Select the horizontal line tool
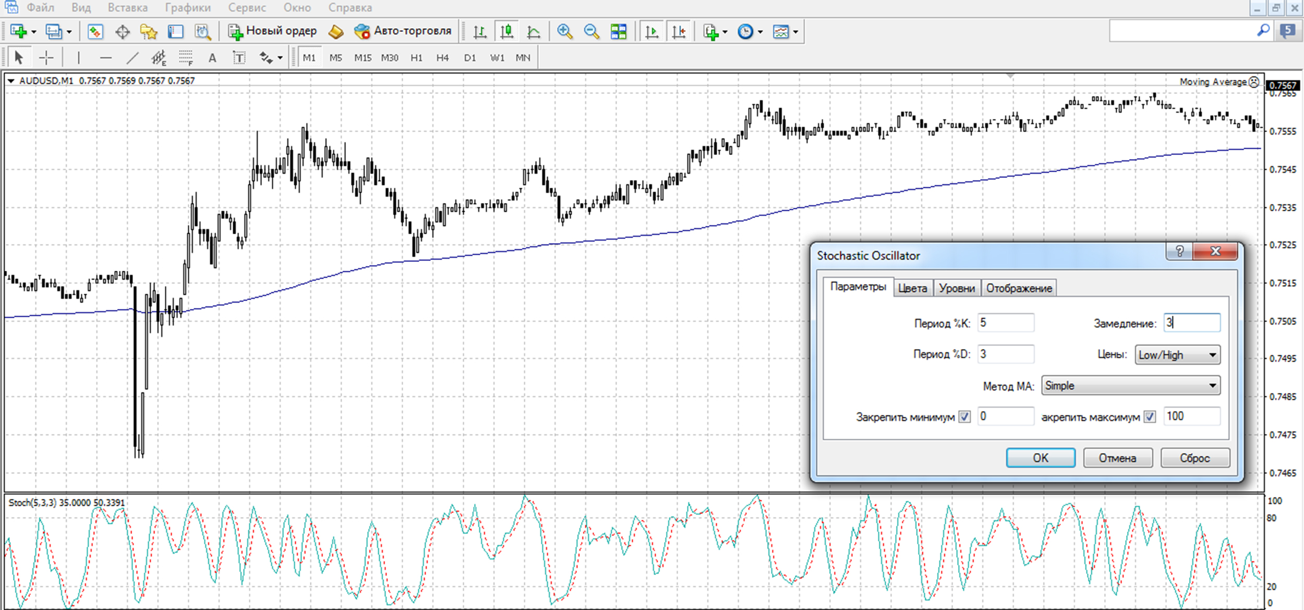Viewport: 1304px width, 610px height. 105,57
